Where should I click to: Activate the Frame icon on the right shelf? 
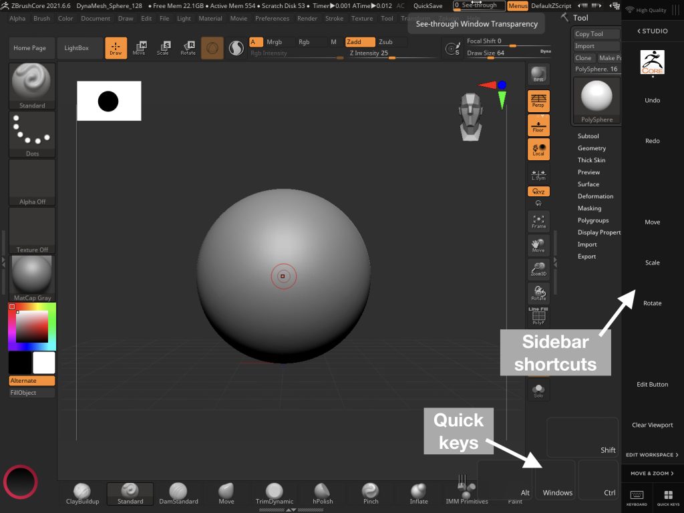(x=538, y=220)
